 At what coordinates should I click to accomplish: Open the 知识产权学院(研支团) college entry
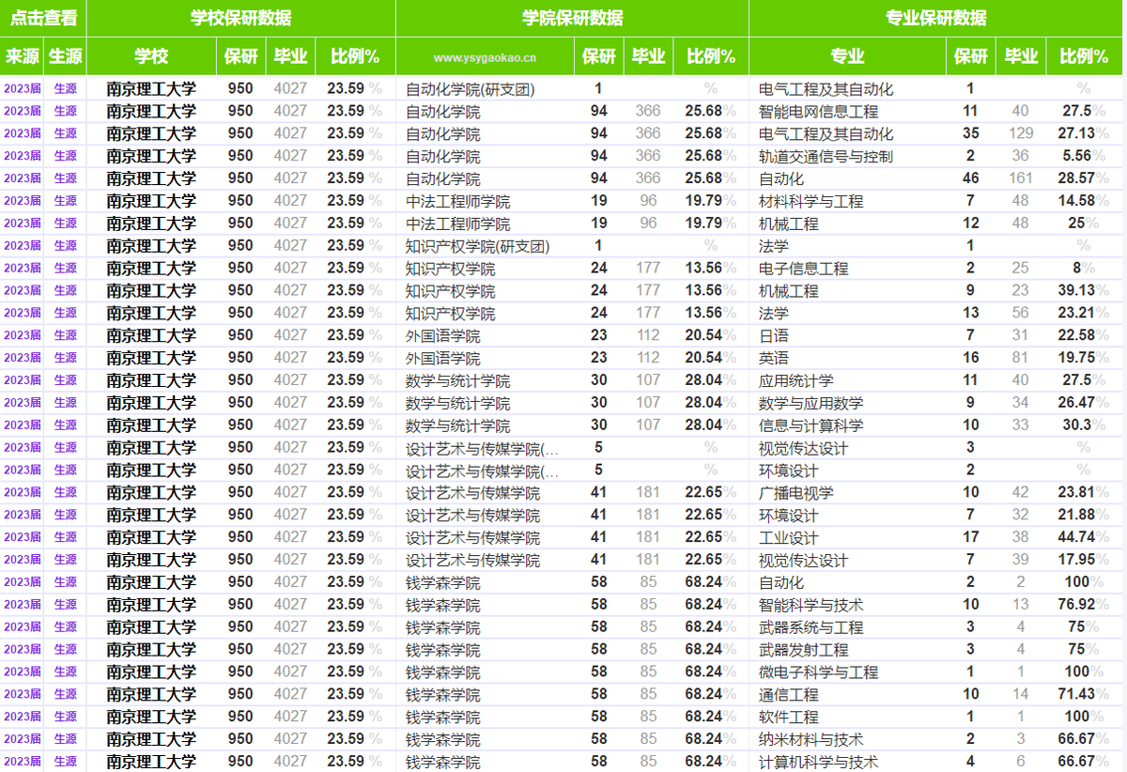coord(477,246)
